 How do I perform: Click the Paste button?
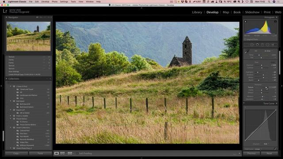40,153
